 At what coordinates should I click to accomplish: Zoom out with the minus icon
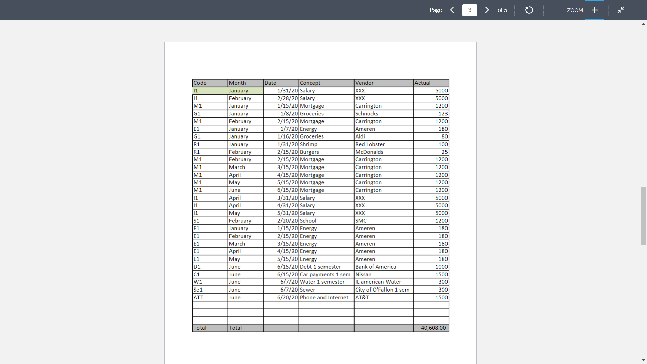(555, 10)
